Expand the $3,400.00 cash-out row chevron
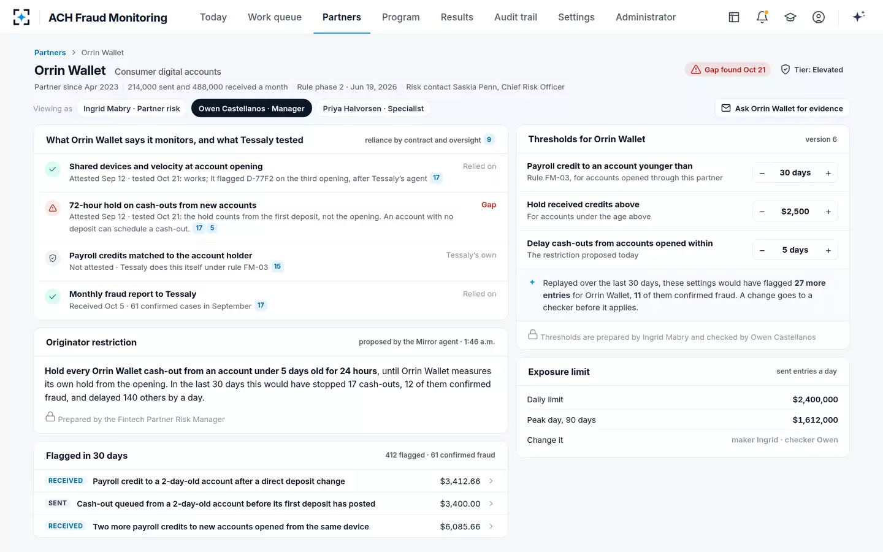This screenshot has width=883, height=552. coord(491,504)
